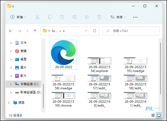167x121 pixels.
Task: Expand the 桌面 tree node
Action: coord(11,59)
